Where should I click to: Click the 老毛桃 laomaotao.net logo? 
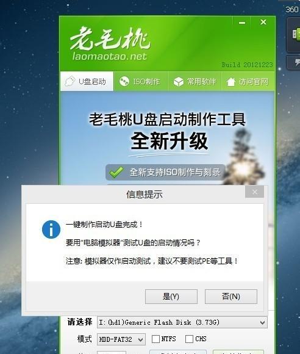coord(110,43)
